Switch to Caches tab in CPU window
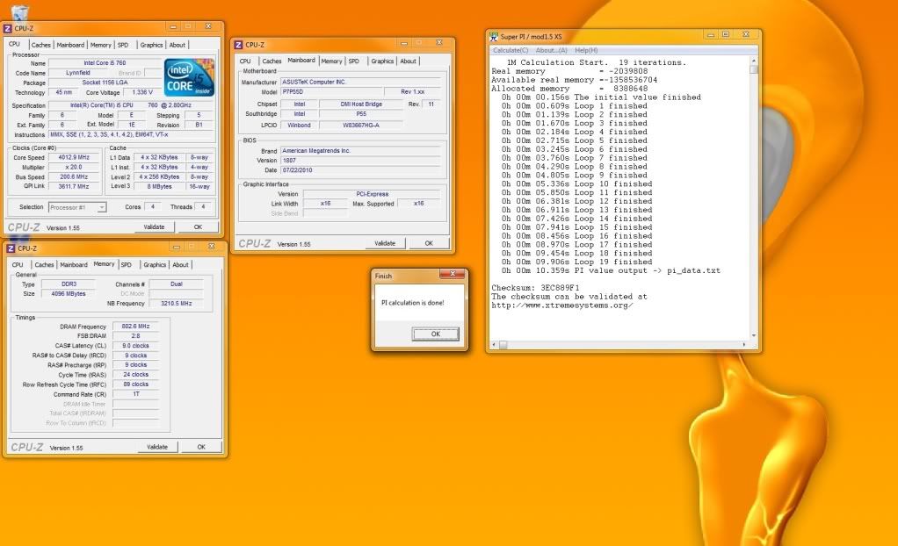The image size is (898, 546). (41, 45)
